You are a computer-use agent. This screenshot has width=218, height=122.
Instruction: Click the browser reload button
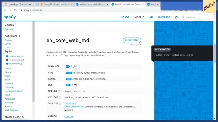coord(15,10)
